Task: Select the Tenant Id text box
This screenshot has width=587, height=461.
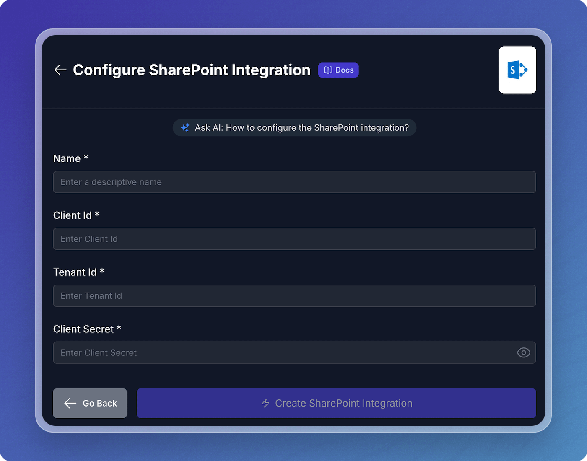Action: [x=294, y=295]
